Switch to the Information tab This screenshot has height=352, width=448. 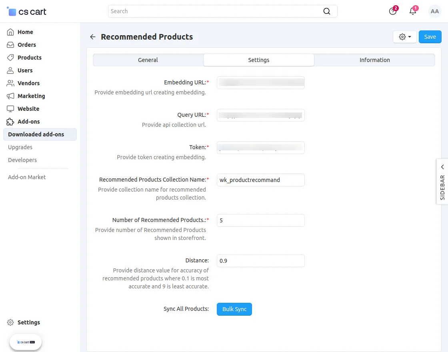[374, 60]
